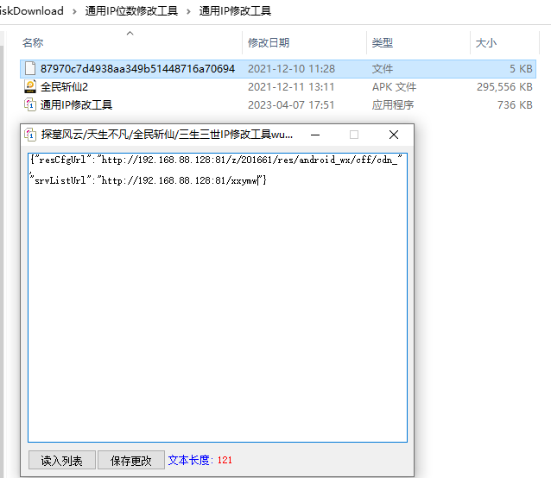
Task: Expand chevron after 通用IP位数修改工具 breadcrumb
Action: [x=188, y=11]
